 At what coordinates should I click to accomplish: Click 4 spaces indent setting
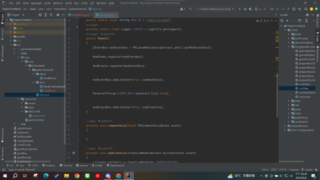[x=294, y=170]
